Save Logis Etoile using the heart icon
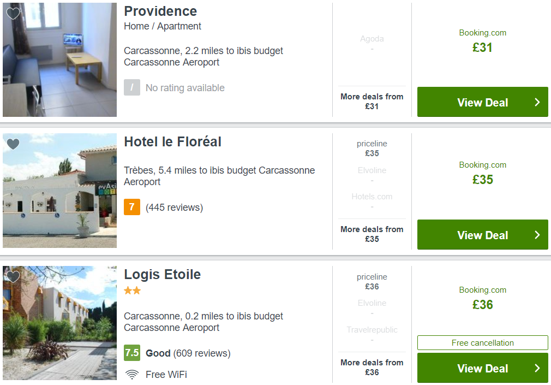 [13, 277]
